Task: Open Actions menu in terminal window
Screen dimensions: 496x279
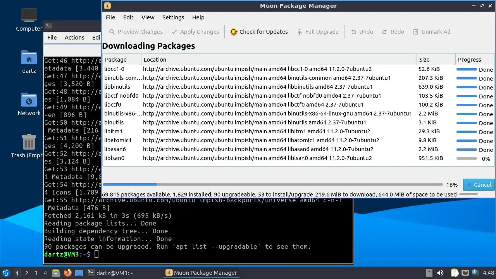Action: (74, 38)
